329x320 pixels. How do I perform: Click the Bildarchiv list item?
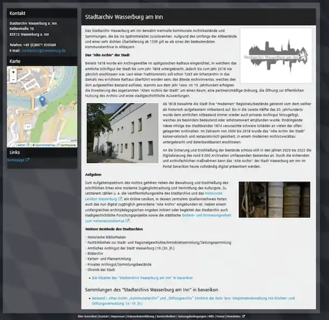pyautogui.click(x=95, y=254)
